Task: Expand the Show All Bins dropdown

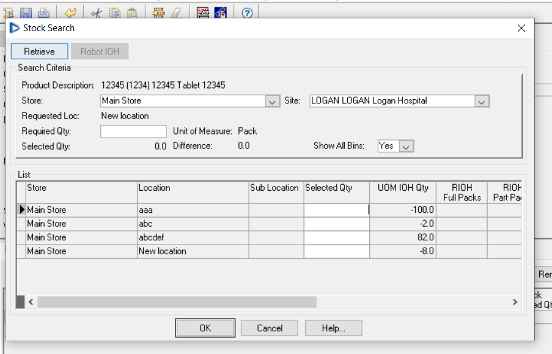Action: (x=407, y=147)
